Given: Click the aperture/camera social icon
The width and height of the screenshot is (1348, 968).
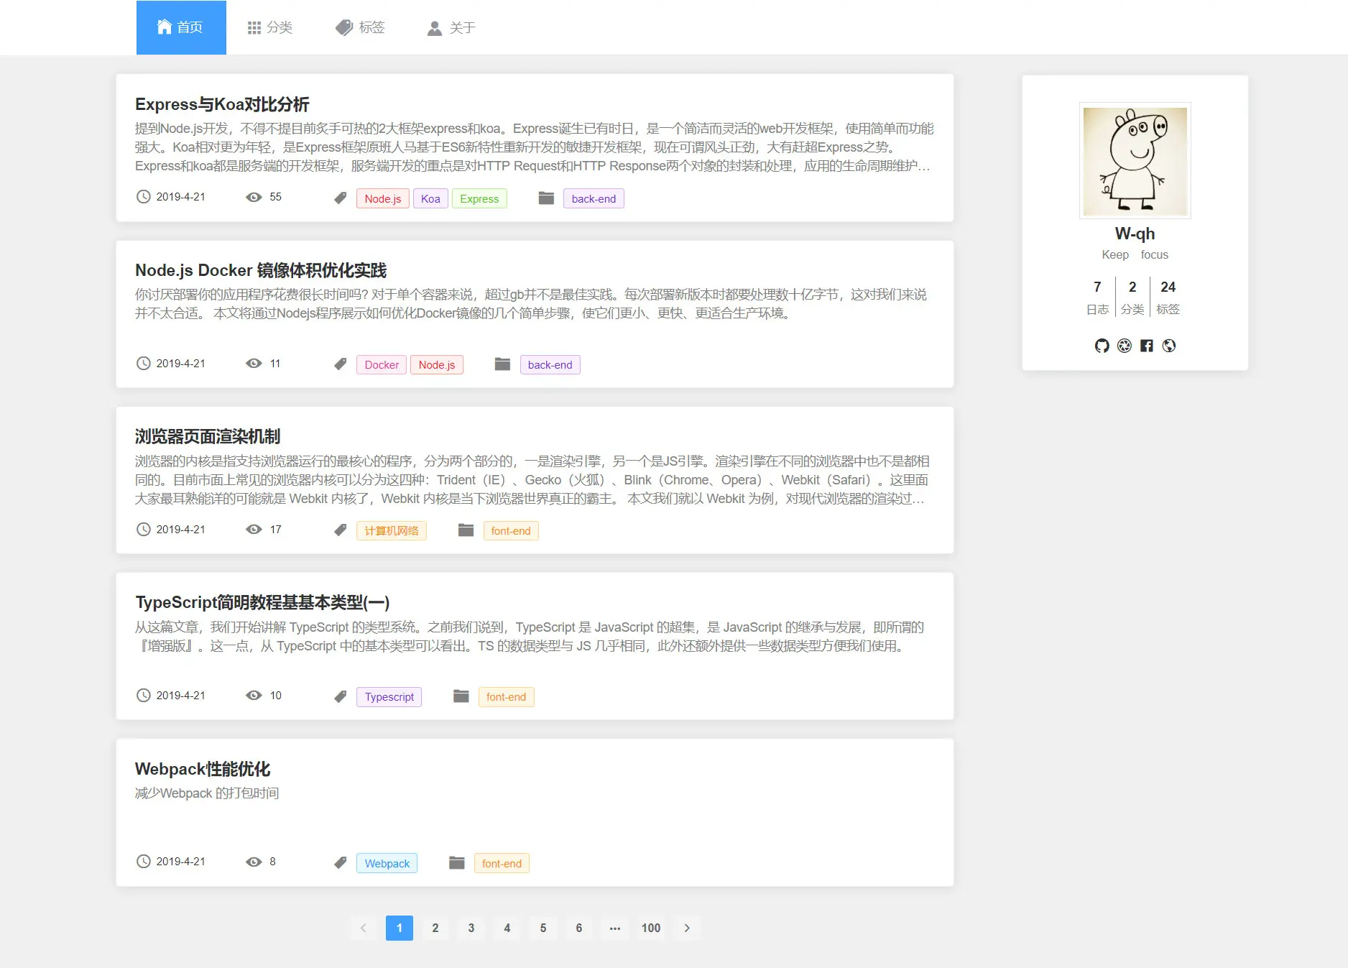Looking at the screenshot, I should (x=1124, y=346).
